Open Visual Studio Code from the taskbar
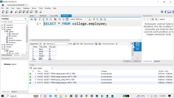This screenshot has height=98, width=174. [x=55, y=96]
